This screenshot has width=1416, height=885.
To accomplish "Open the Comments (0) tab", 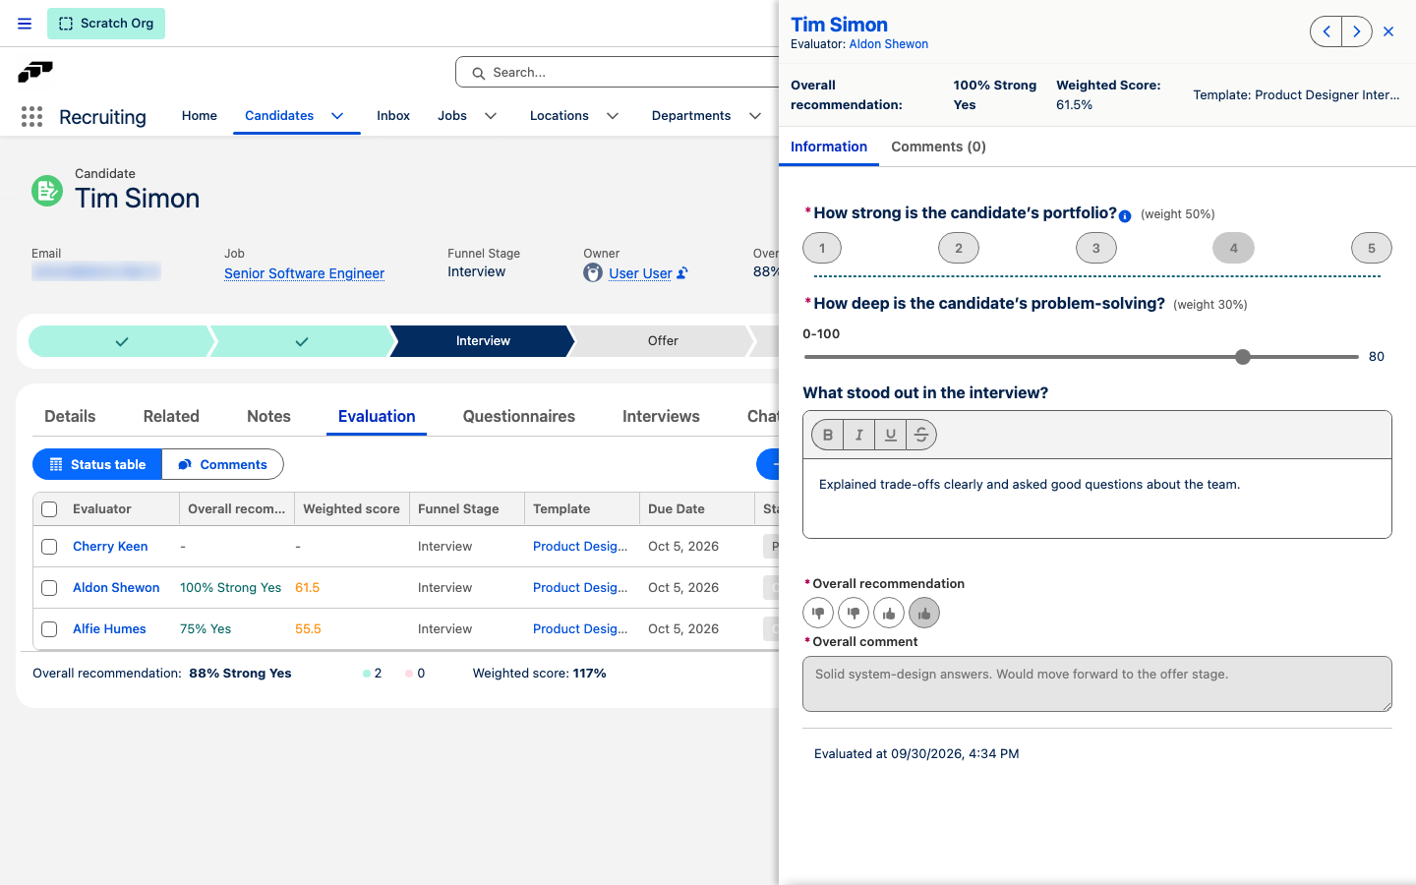I will click(x=938, y=147).
